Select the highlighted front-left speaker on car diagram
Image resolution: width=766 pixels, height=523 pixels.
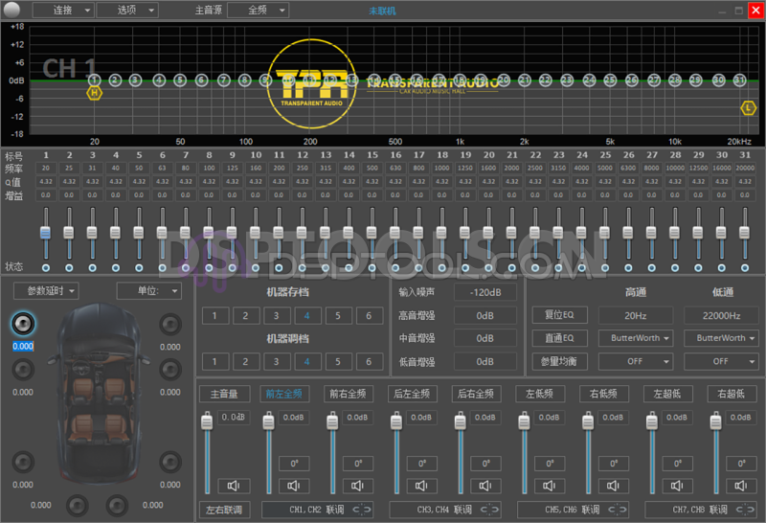[x=24, y=323]
